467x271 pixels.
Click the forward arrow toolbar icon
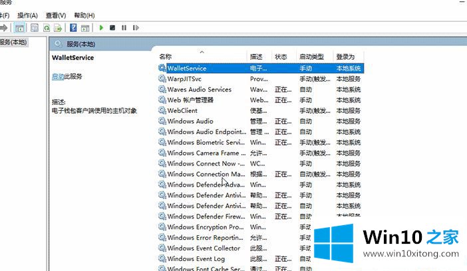pyautogui.click(x=3, y=28)
